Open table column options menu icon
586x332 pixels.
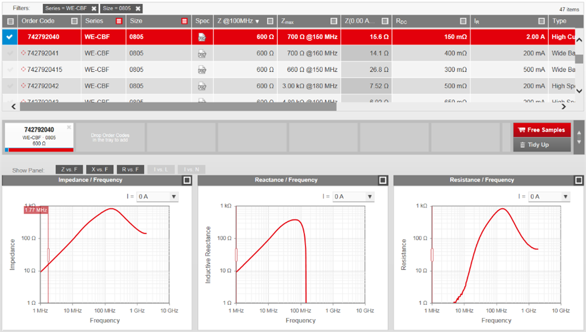tap(11, 21)
